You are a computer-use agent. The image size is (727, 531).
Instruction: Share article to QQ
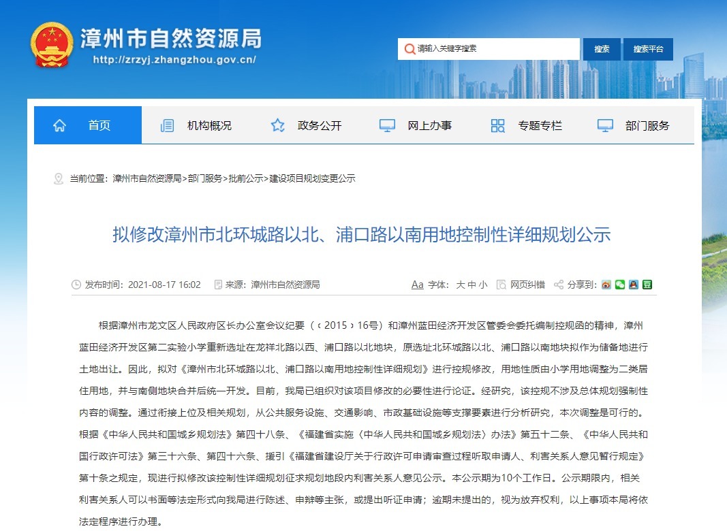point(634,285)
